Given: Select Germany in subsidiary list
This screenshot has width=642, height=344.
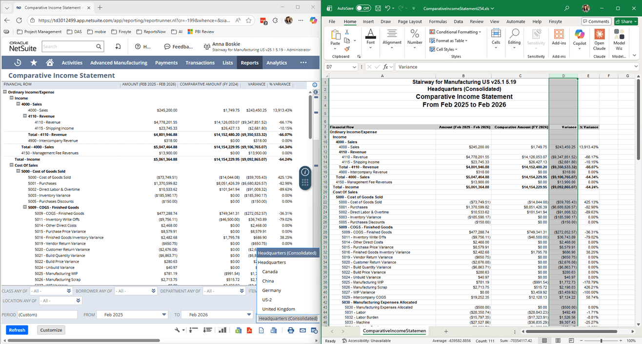Looking at the screenshot, I should pyautogui.click(x=271, y=290).
